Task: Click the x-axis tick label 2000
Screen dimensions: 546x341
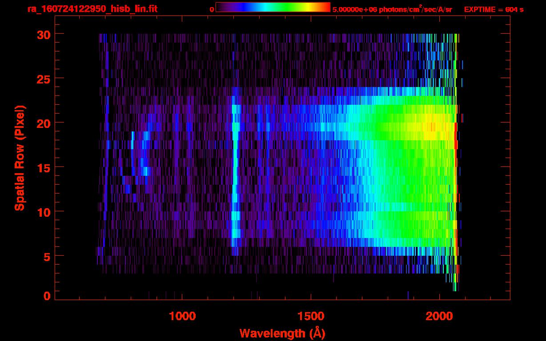Action: [x=439, y=316]
